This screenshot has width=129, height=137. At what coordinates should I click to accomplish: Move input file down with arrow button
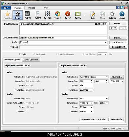point(115,28)
